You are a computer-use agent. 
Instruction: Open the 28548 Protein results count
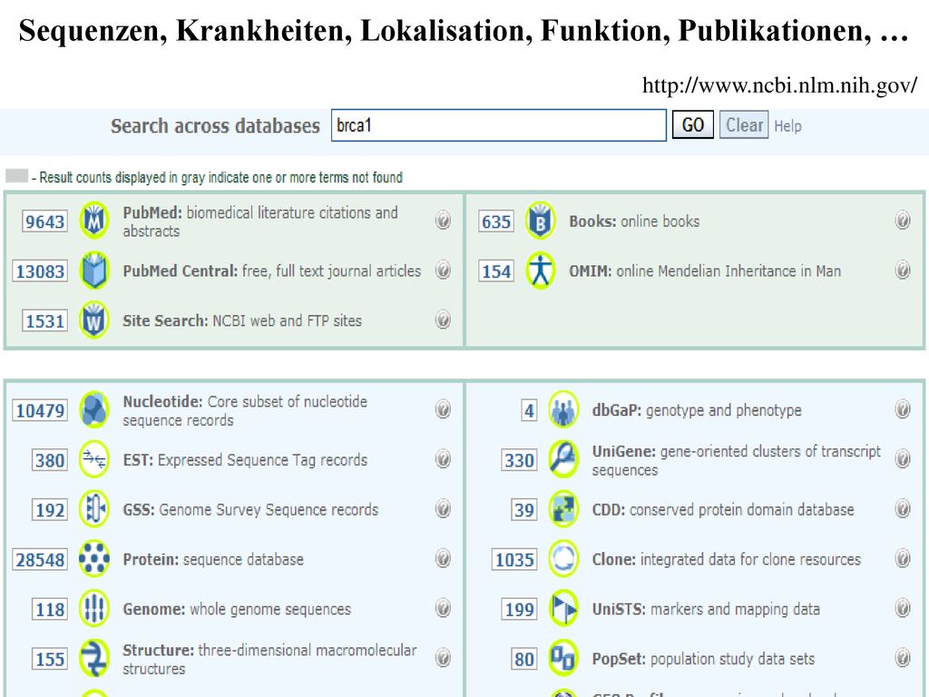40,560
